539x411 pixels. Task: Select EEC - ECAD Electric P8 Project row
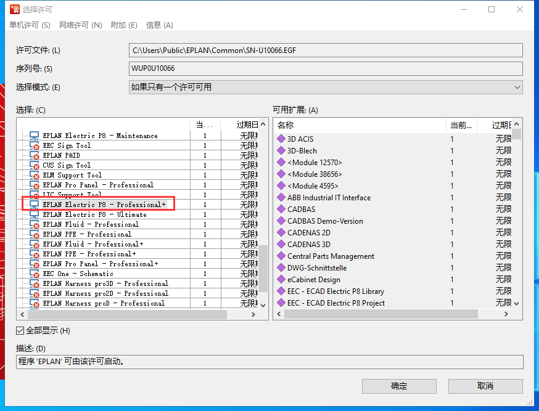click(393, 303)
